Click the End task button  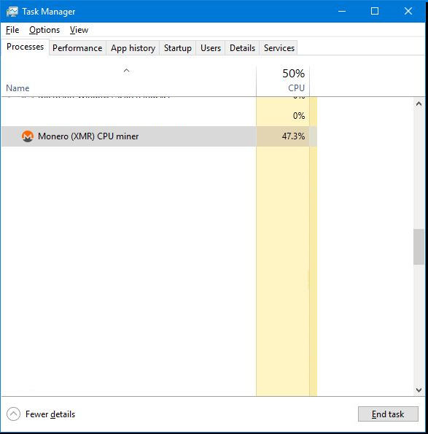[388, 414]
